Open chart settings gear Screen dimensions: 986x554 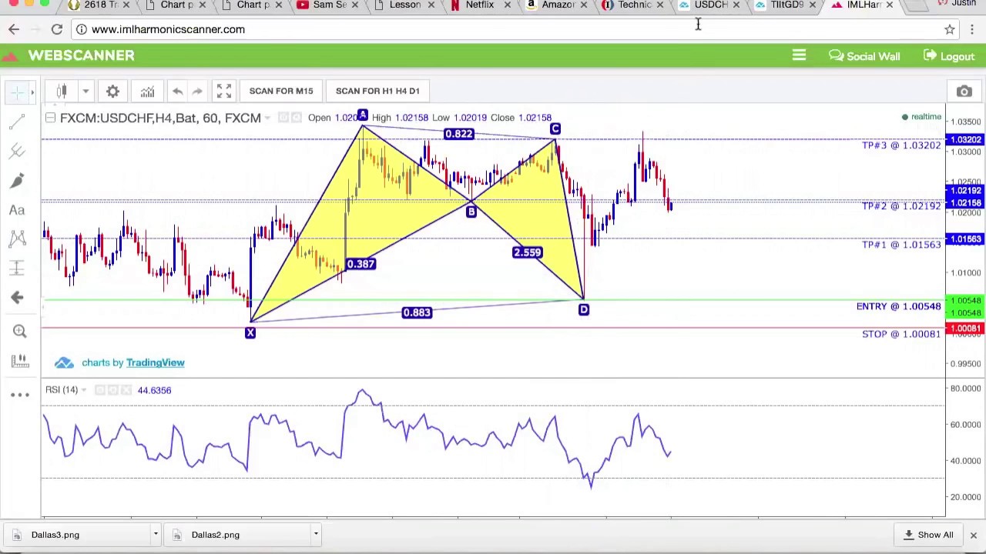[112, 92]
